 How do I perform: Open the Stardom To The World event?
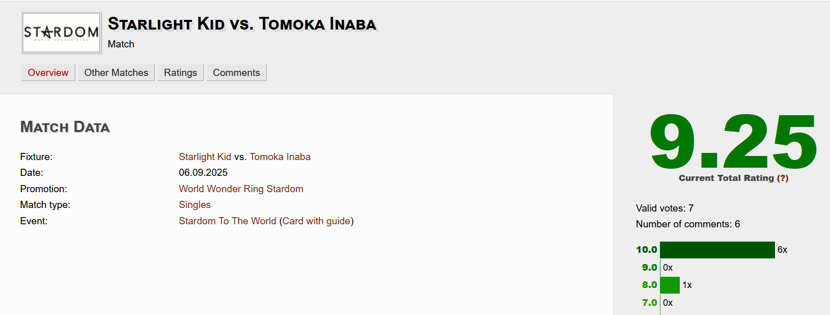227,221
